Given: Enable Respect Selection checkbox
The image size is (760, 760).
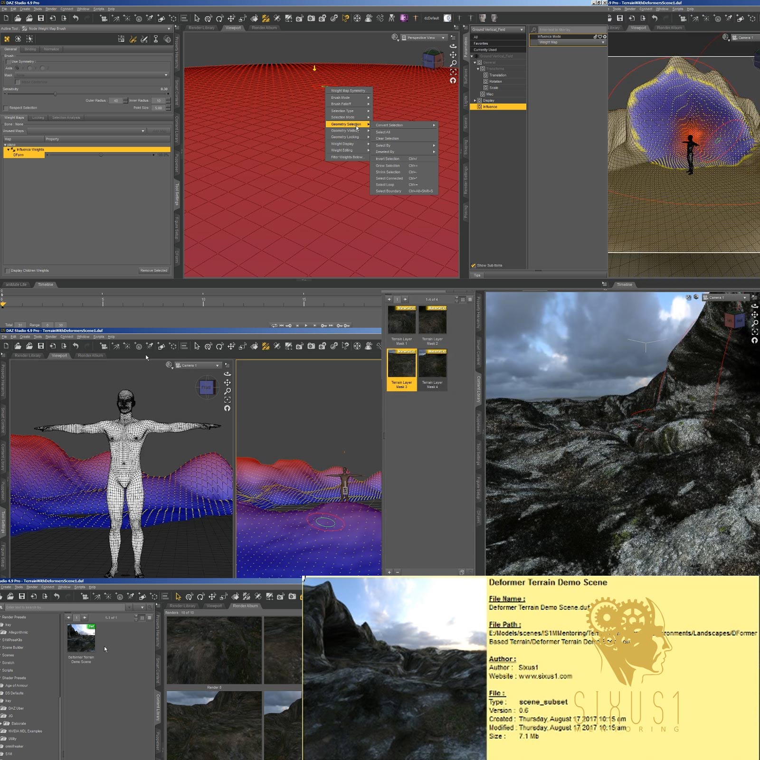Looking at the screenshot, I should [x=6, y=108].
